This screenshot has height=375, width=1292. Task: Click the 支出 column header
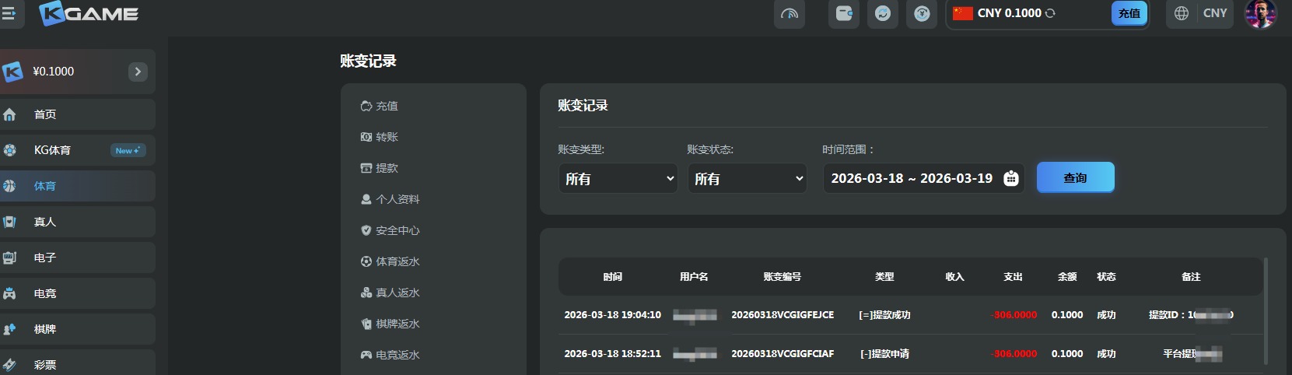1013,276
